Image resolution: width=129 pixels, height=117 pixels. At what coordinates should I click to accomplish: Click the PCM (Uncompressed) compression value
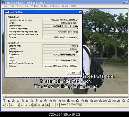click(x=60, y=55)
